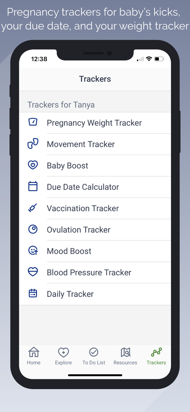This screenshot has width=190, height=412.
Task: Open the Pregnancy Weight Tracker
Action: [x=94, y=123]
